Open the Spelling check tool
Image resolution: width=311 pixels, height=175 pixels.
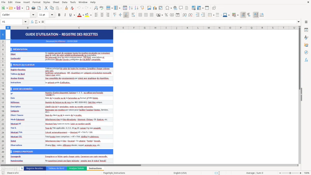(x=101, y=8)
